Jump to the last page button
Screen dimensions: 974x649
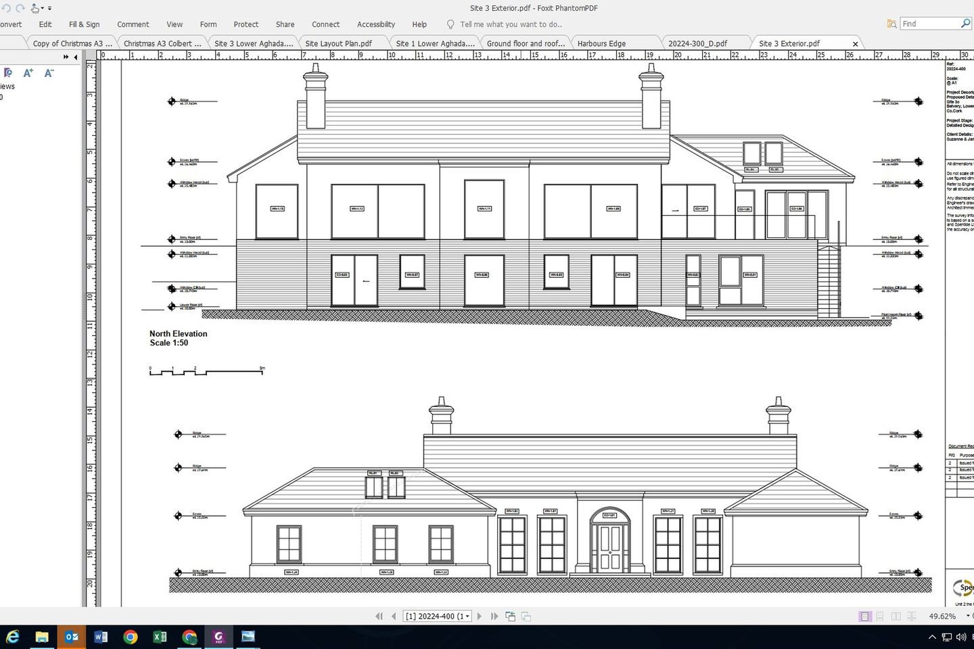click(494, 616)
